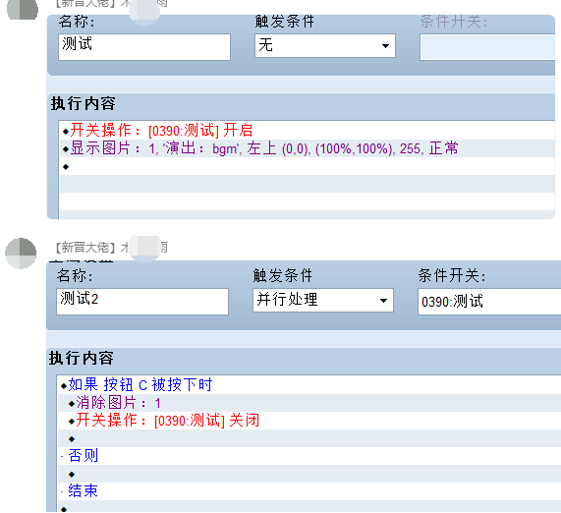
Task: Click the username beside lower 新晋大佬 tag
Action: coord(144,248)
